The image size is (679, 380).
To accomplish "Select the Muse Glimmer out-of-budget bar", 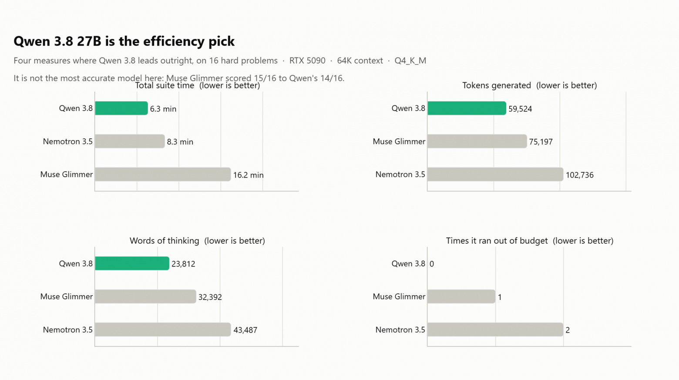I will [461, 296].
